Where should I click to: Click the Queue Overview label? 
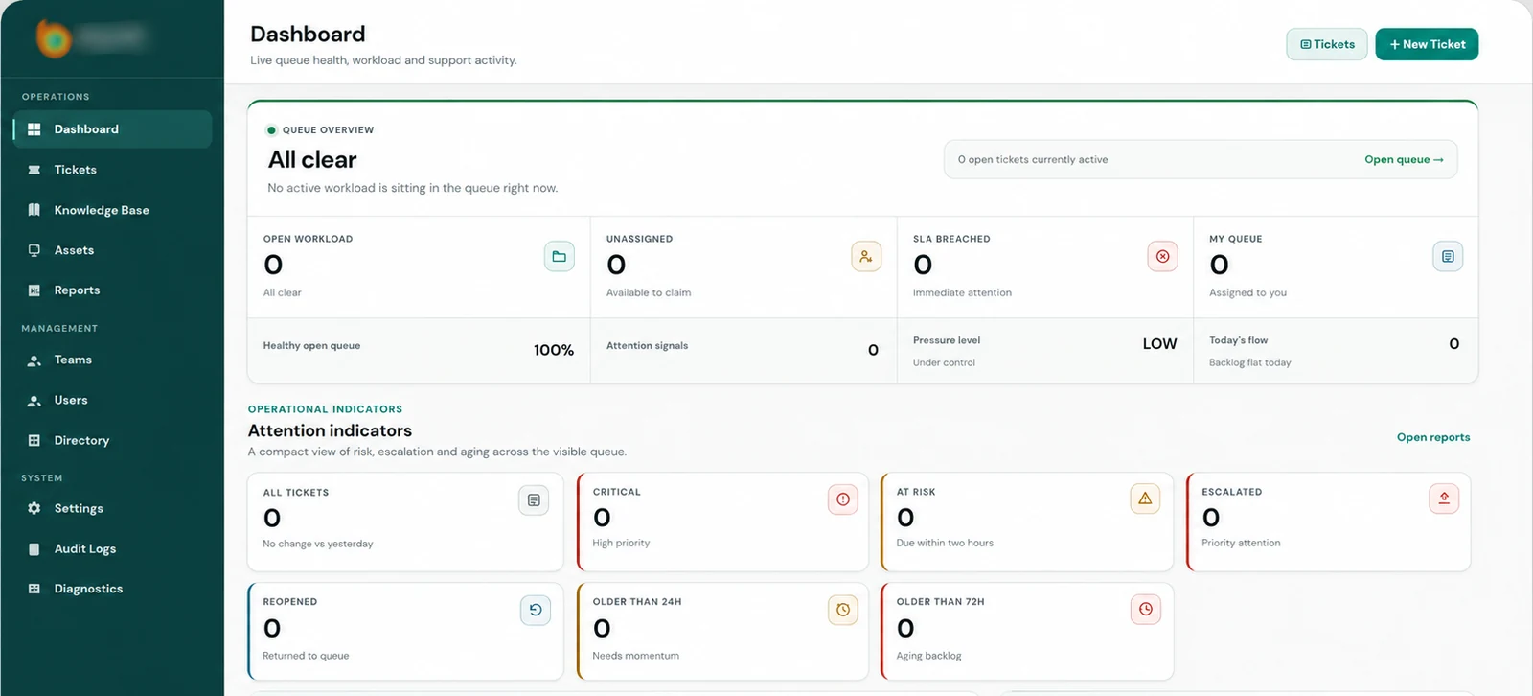coord(328,130)
